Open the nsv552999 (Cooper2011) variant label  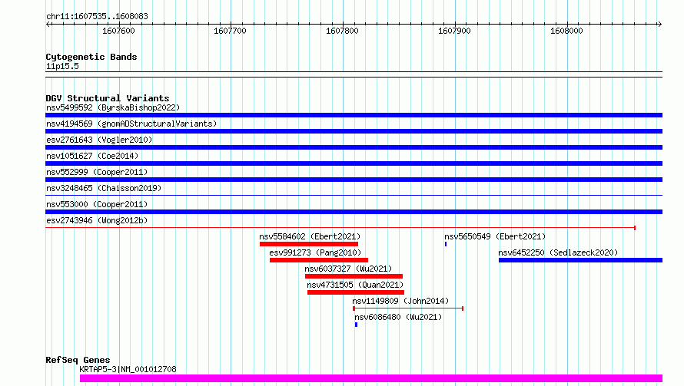[x=98, y=172]
